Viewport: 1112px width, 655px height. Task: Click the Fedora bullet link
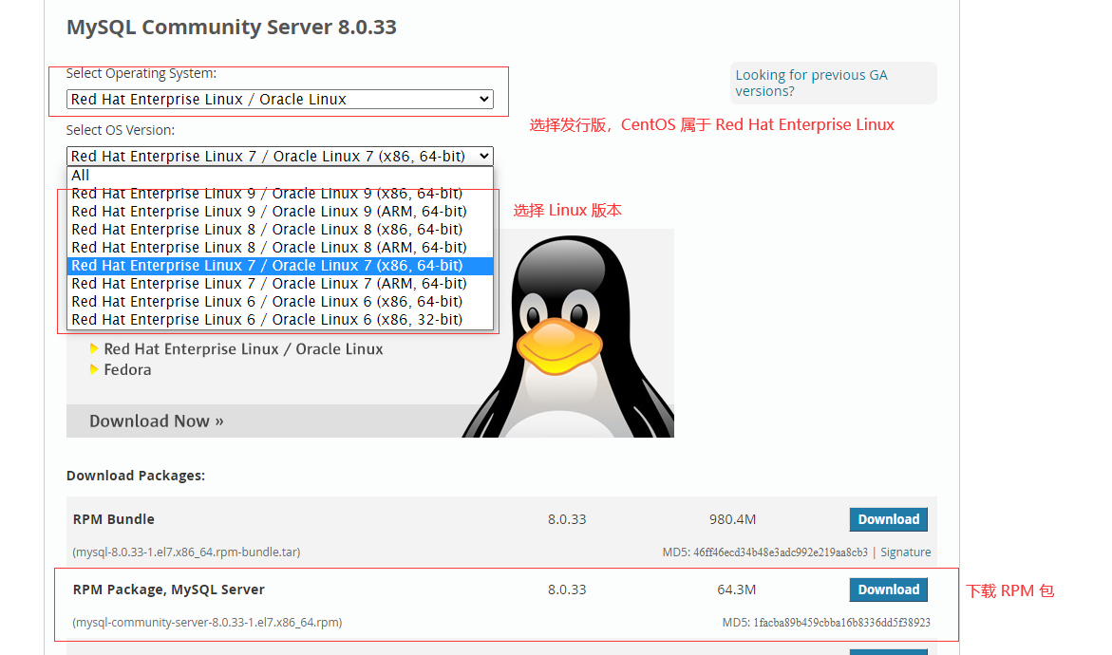[127, 370]
